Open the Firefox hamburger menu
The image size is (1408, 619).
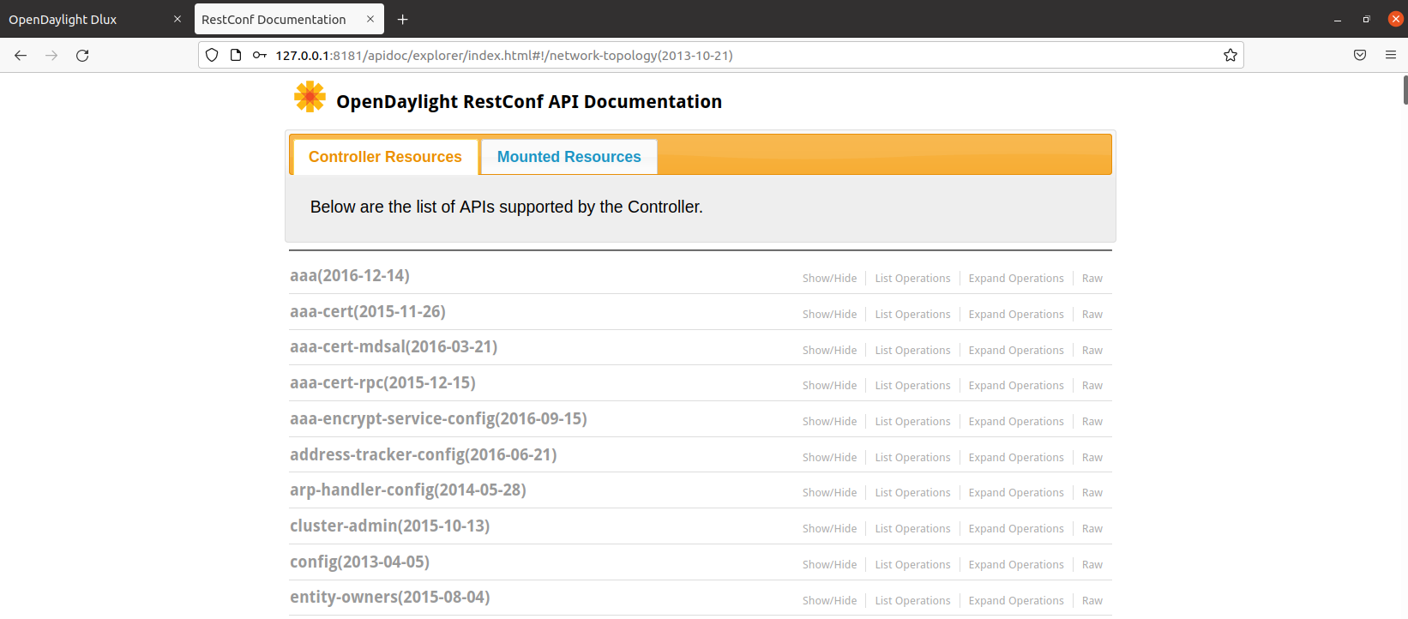click(1391, 56)
